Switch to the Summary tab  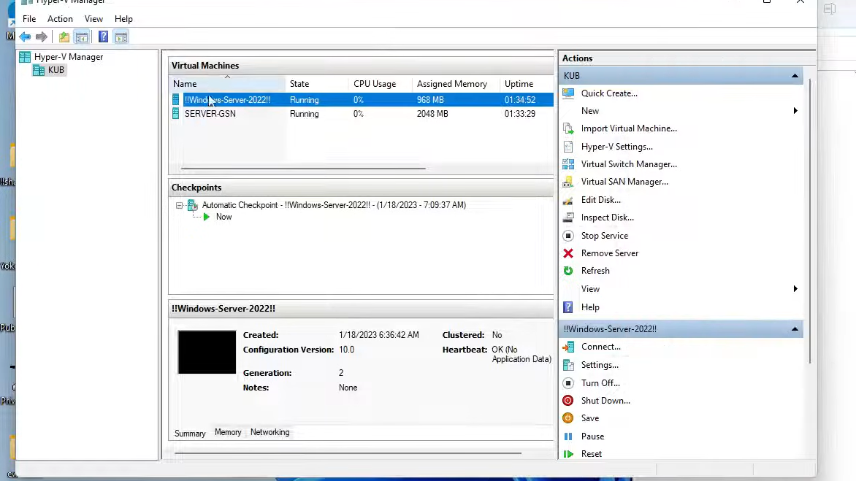[190, 434]
